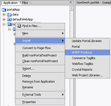Viewport: 111px width, 106px height.
Task: Select Delete from the context menu
Action: click(40, 76)
